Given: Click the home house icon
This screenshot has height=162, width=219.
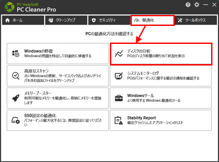Looking at the screenshot, I should (7, 20).
